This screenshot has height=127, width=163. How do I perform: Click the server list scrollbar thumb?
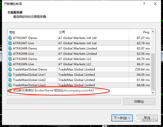point(153,72)
